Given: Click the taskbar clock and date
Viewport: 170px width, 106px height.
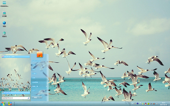Looking at the screenshot, I should (163, 104).
